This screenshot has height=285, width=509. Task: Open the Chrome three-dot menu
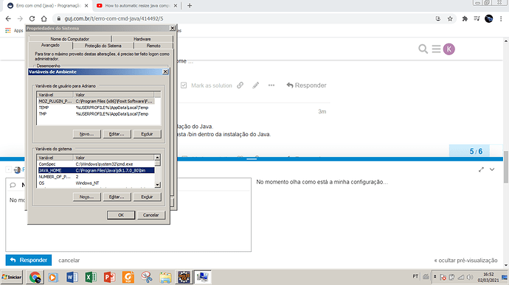click(501, 19)
